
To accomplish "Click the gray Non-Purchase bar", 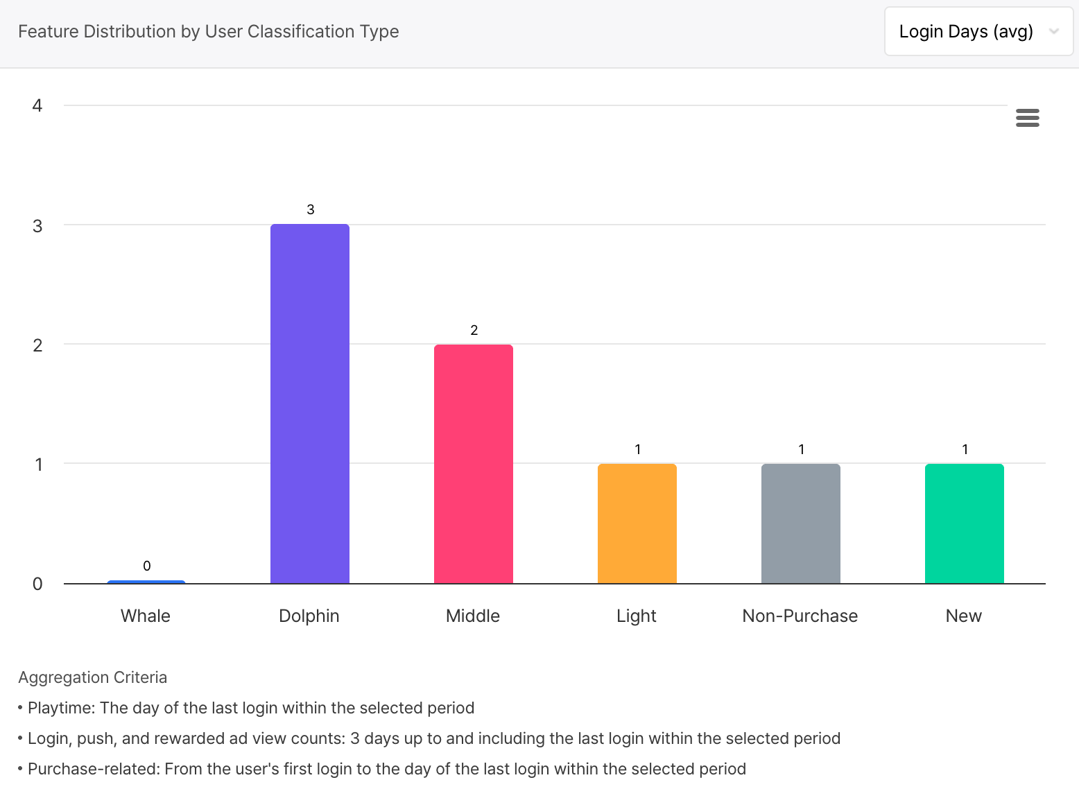I will (801, 523).
